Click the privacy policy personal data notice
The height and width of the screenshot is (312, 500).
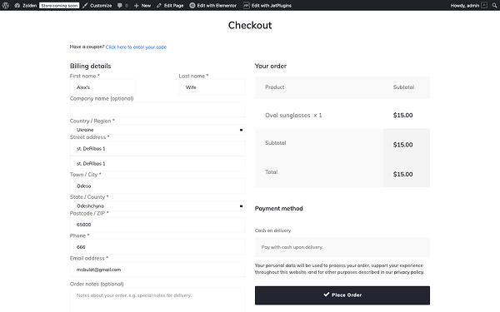[x=340, y=269]
